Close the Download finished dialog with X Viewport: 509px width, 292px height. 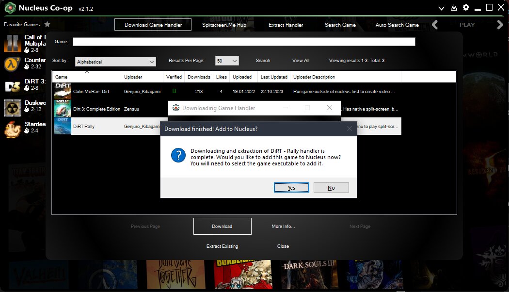pos(349,129)
